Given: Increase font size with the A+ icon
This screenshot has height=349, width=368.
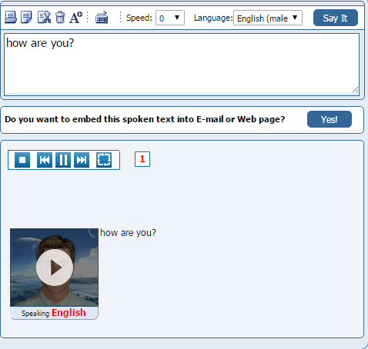Looking at the screenshot, I should tap(75, 18).
